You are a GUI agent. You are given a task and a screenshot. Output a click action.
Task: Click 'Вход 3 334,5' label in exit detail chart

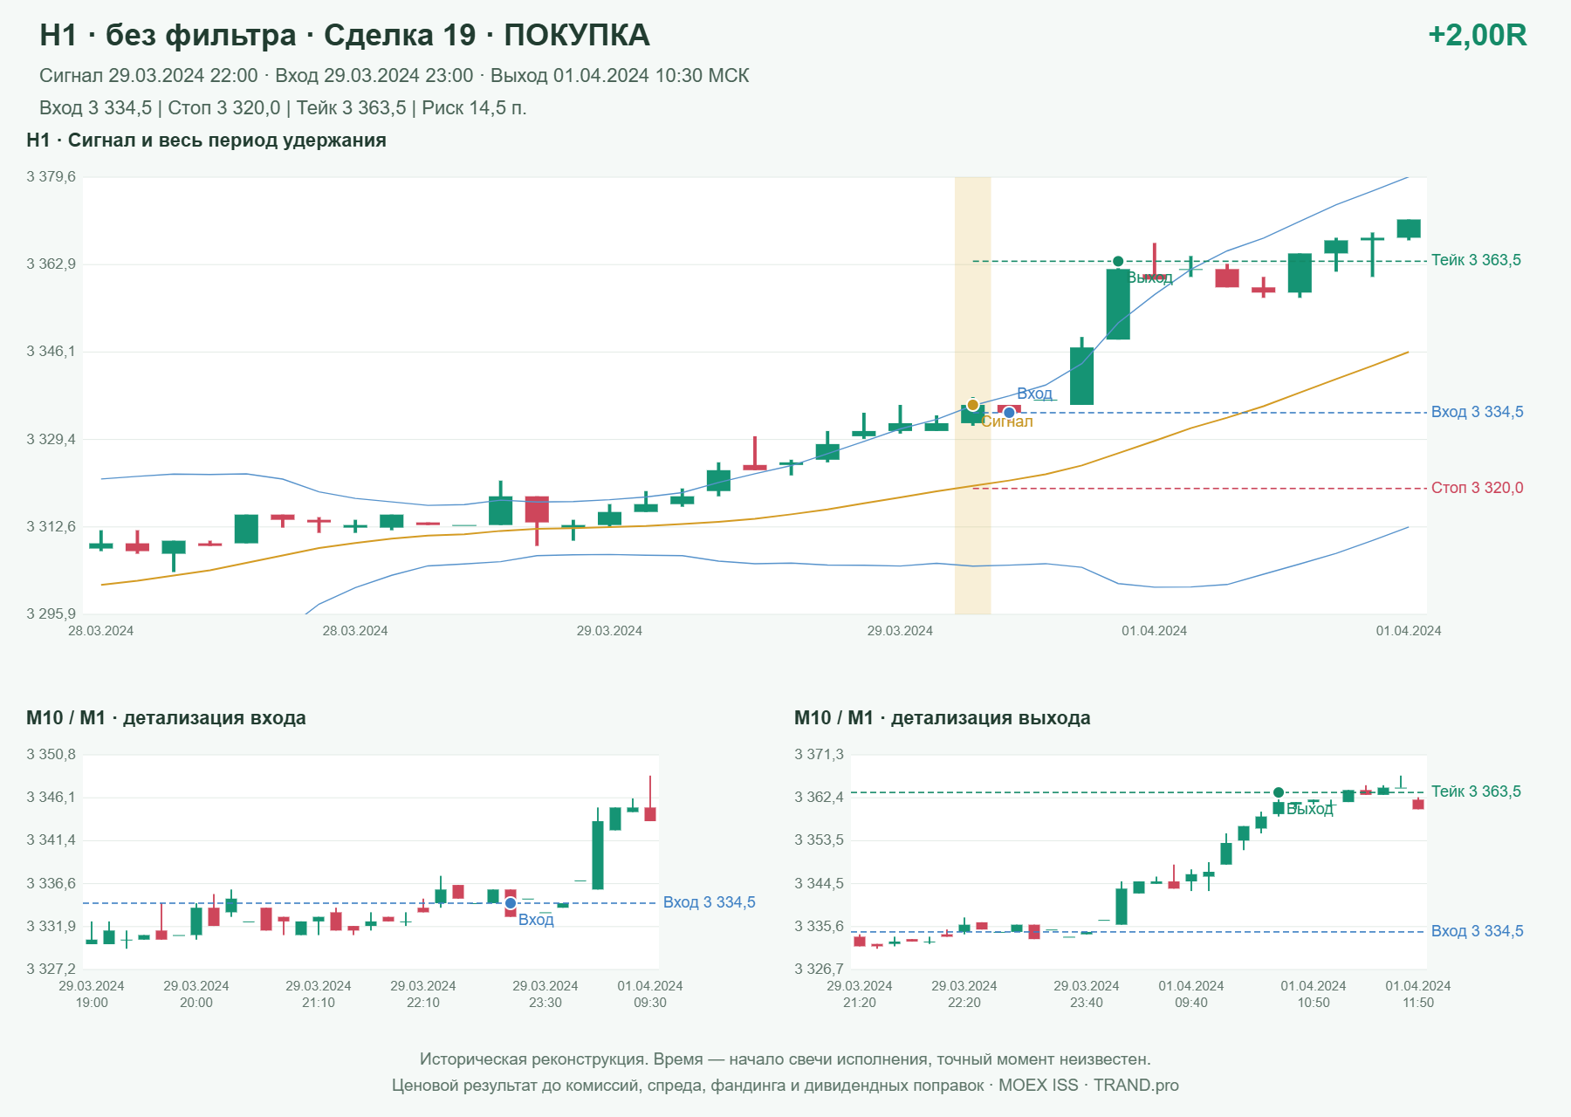pos(1477,931)
